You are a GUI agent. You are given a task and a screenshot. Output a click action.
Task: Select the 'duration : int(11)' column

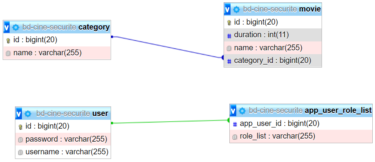(x=273, y=35)
